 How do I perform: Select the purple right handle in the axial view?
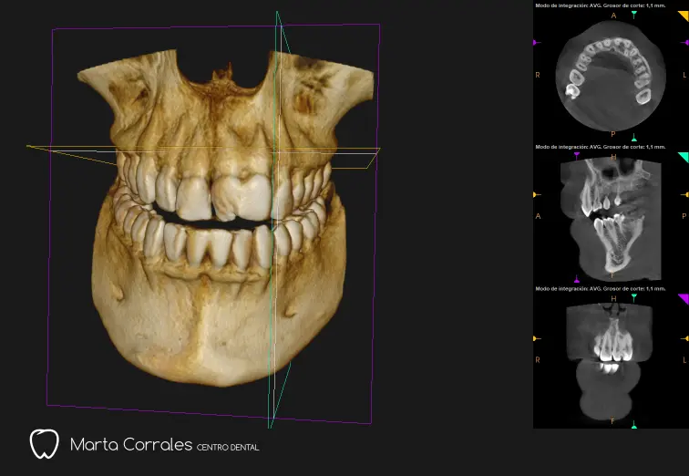(x=685, y=43)
